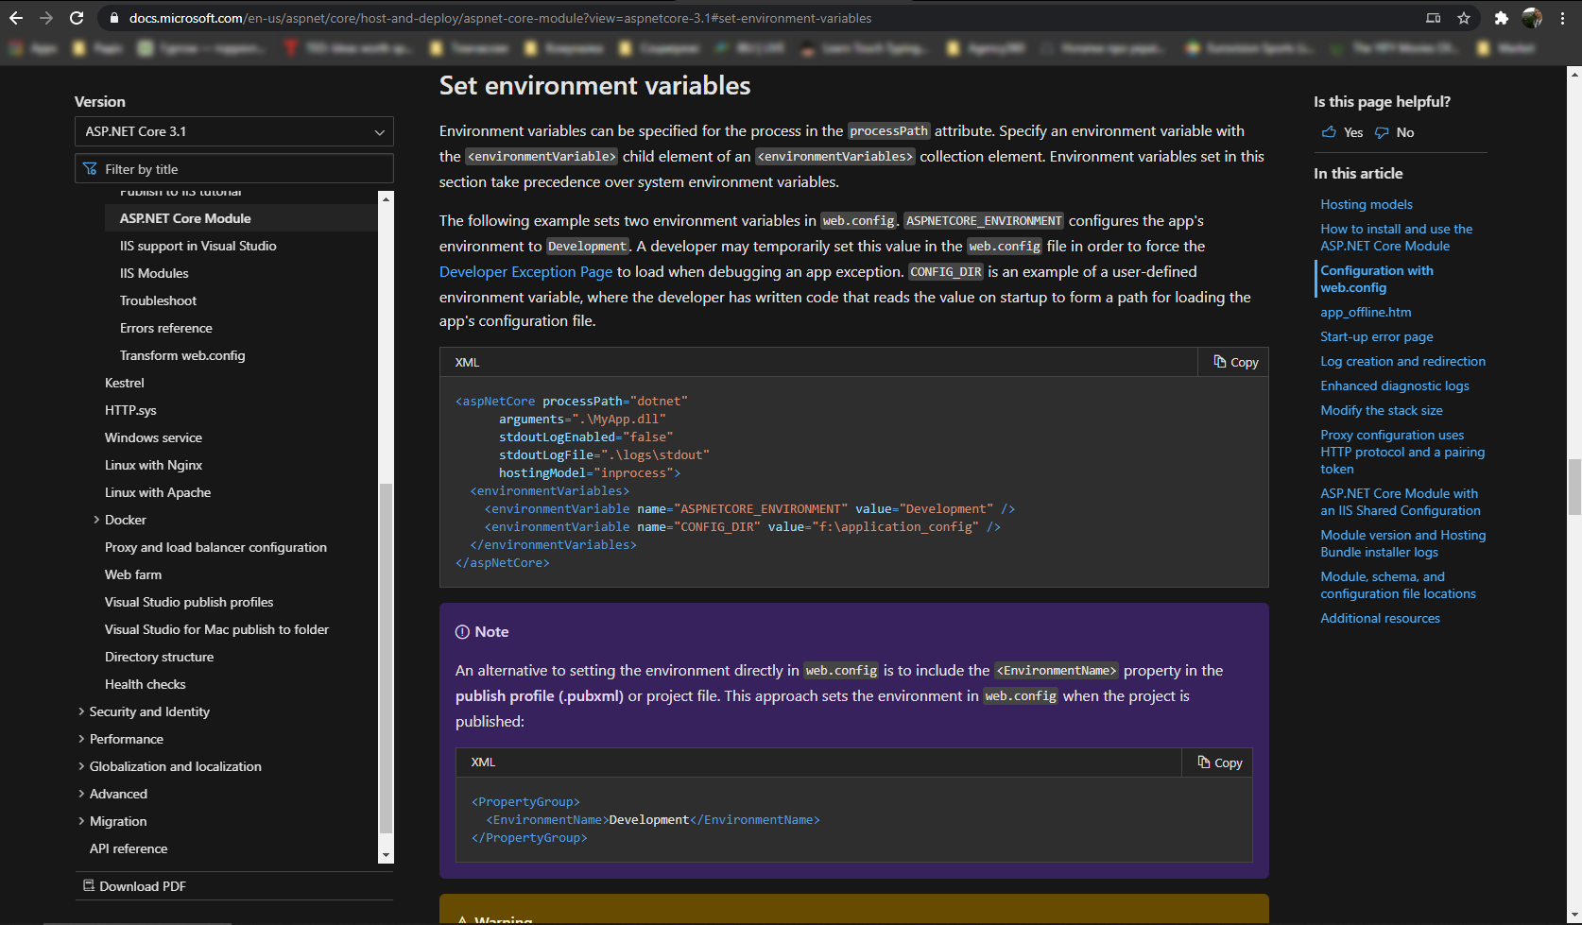The height and width of the screenshot is (925, 1582).
Task: Give thumbs-down No feedback on the page
Action: click(1393, 132)
